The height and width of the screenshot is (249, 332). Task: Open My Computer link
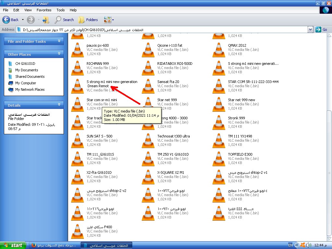(26, 83)
